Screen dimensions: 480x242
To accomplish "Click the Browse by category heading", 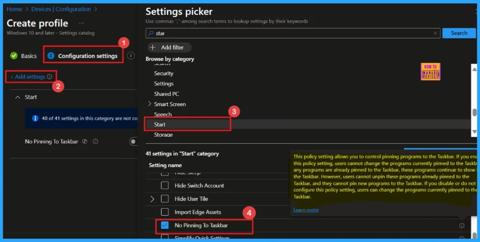I will pyautogui.click(x=170, y=59).
